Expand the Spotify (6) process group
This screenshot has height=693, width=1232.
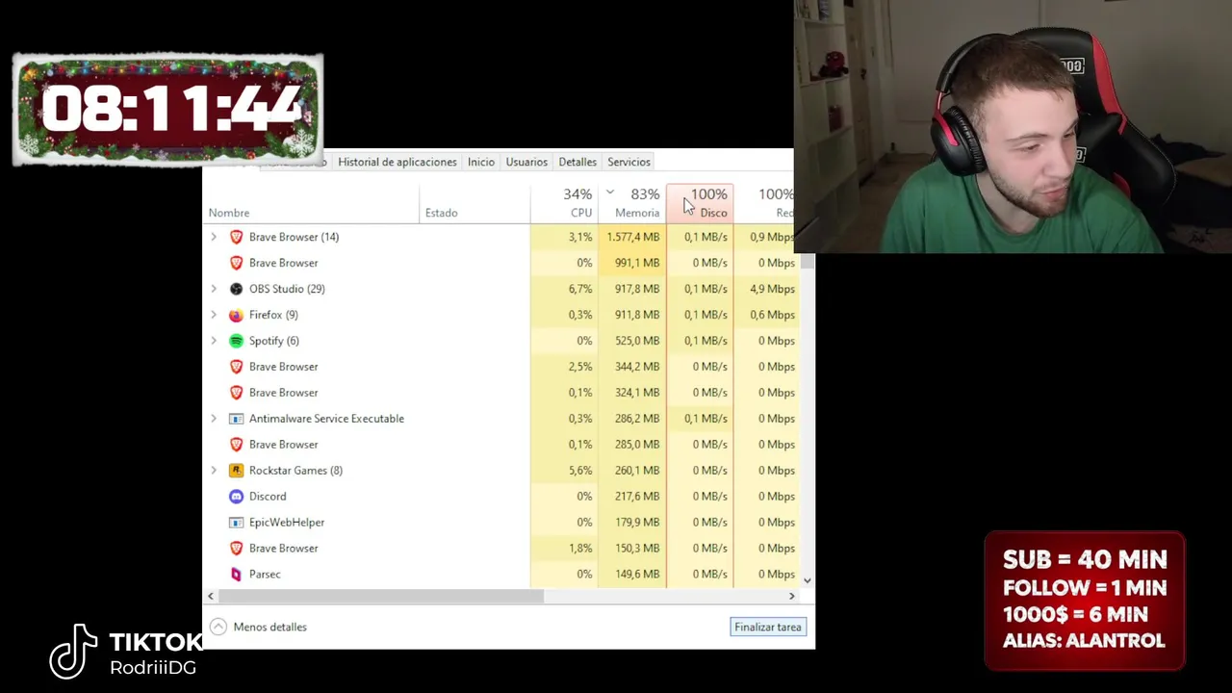tap(214, 341)
